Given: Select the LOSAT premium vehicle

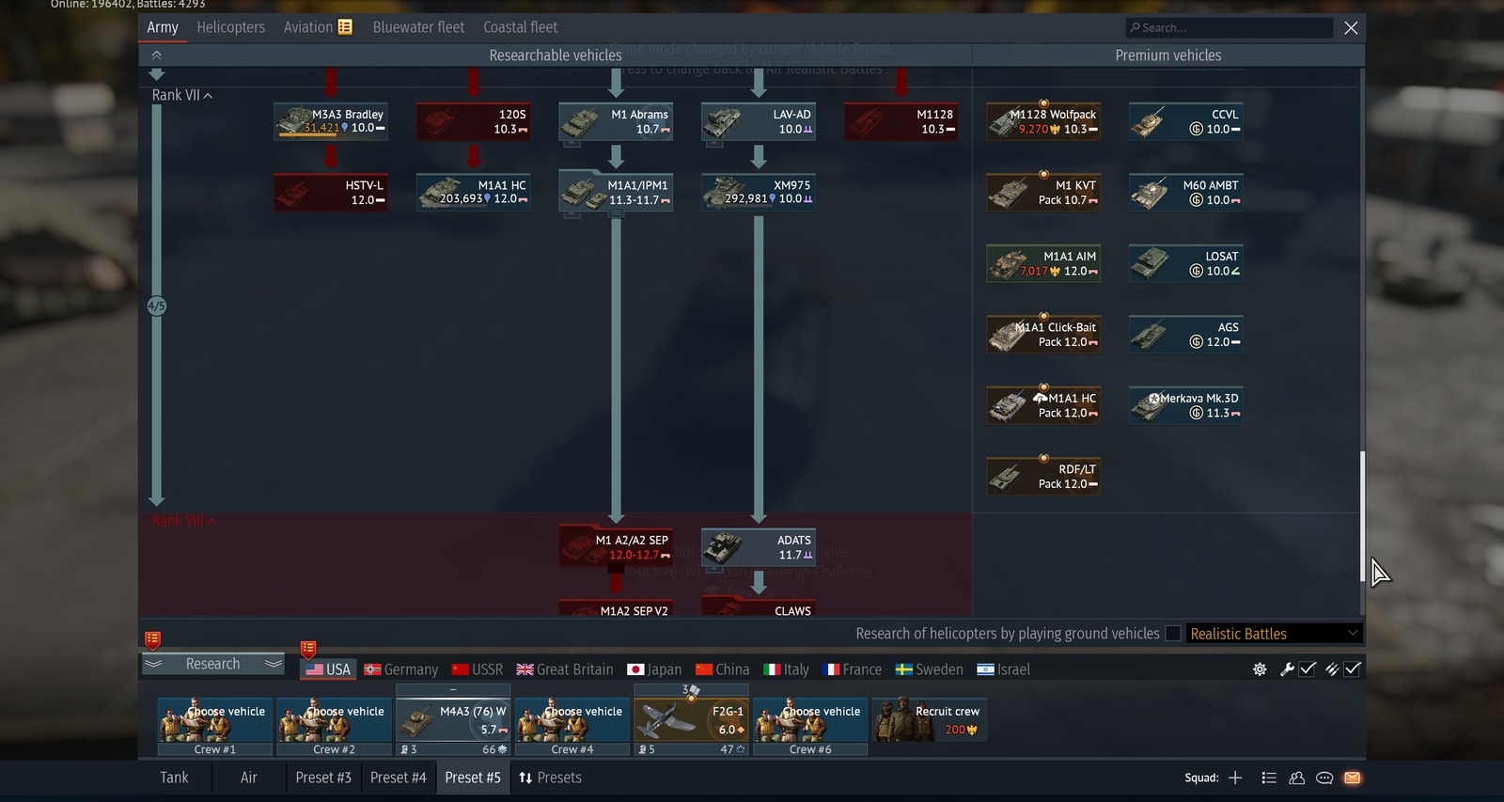Looking at the screenshot, I should [x=1186, y=264].
